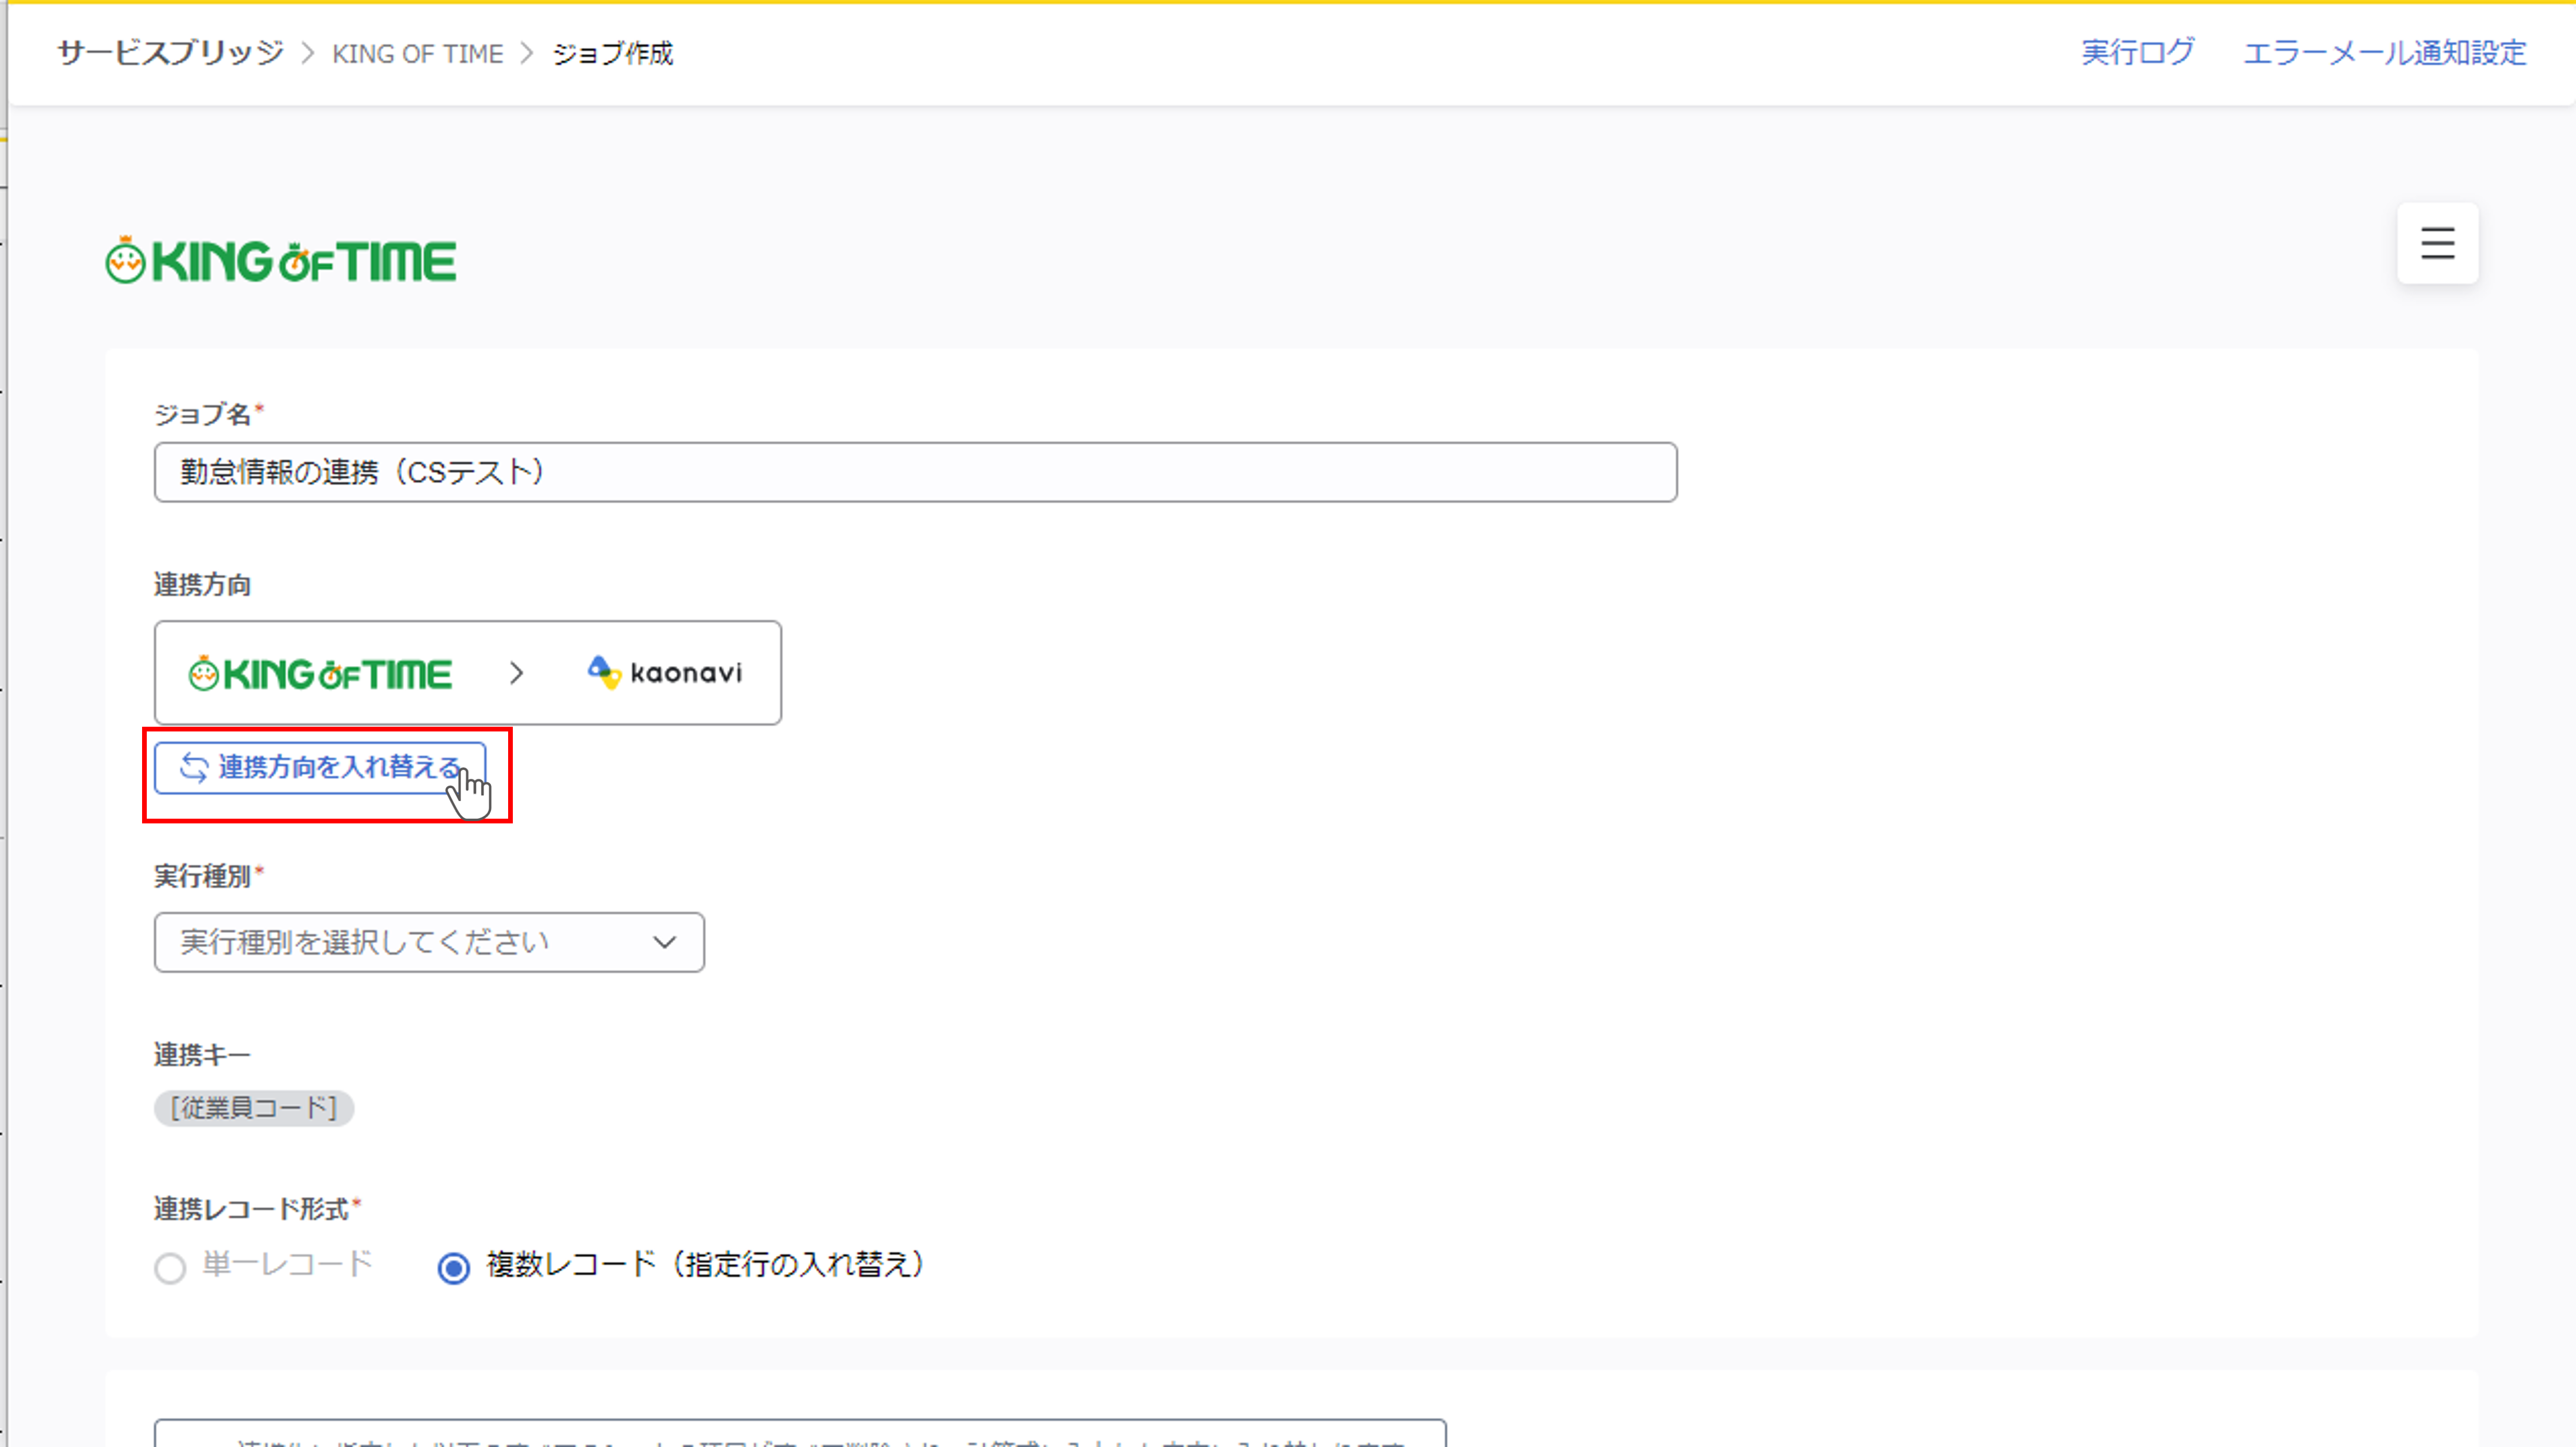This screenshot has width=2576, height=1447.
Task: Click KING OF TIME logo in direction box
Action: coord(320,673)
